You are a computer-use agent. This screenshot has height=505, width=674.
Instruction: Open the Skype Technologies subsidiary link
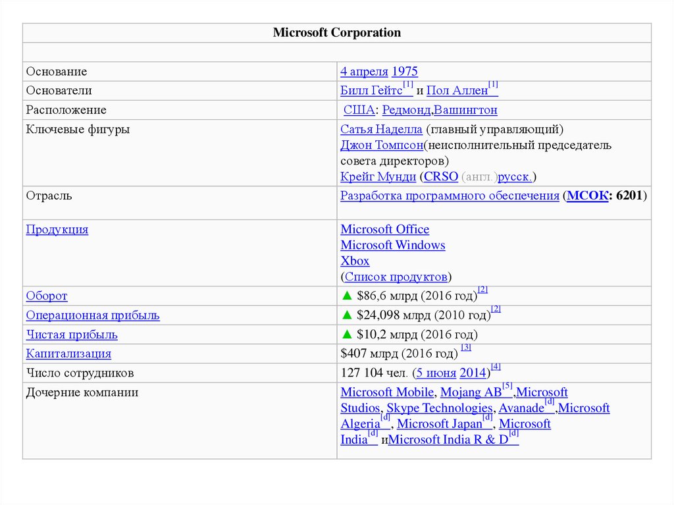(x=439, y=408)
